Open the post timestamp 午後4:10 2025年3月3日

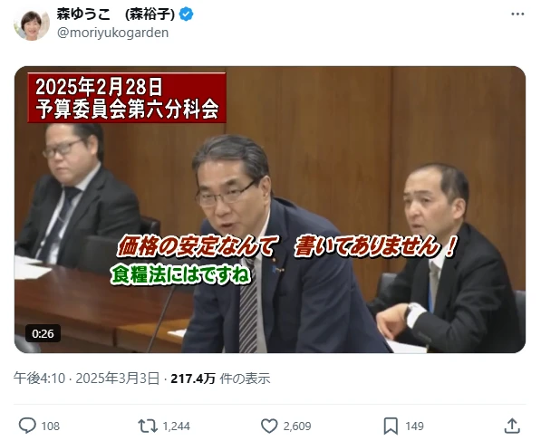pos(86,379)
